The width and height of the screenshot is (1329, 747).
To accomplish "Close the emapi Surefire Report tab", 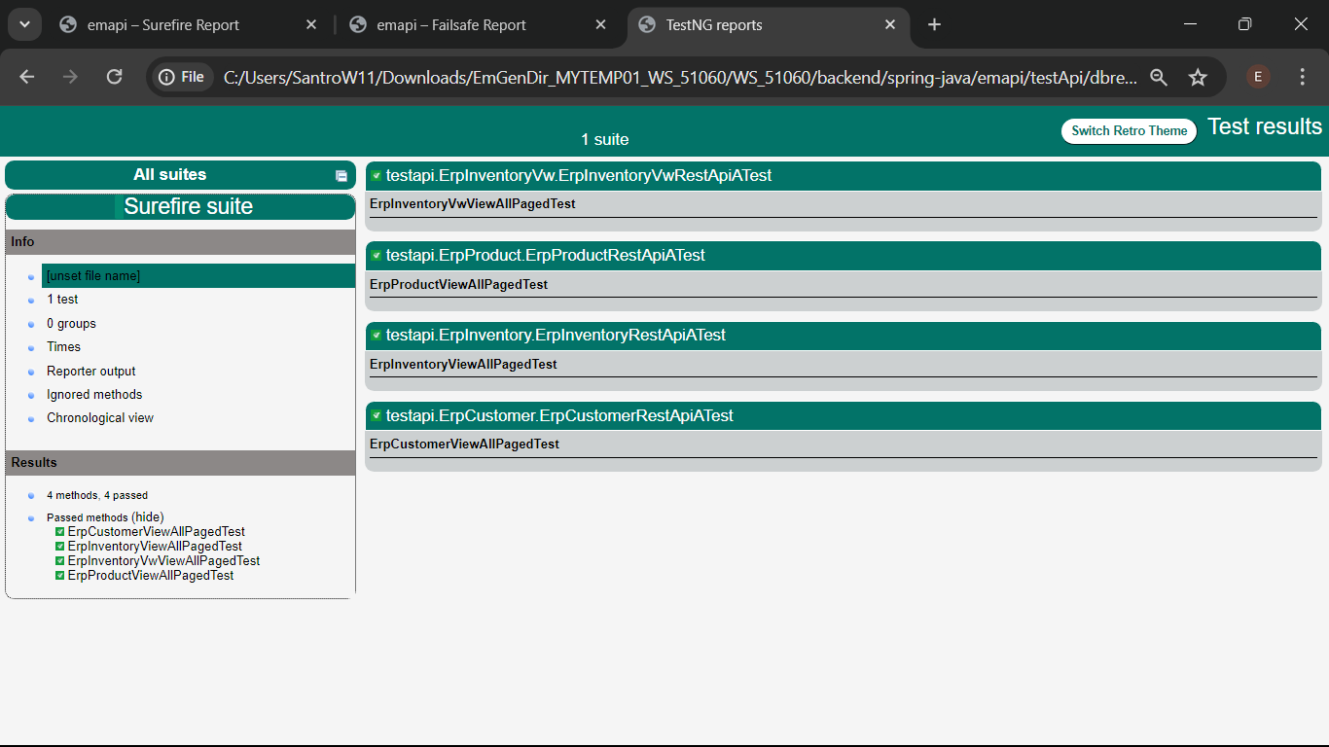I will tap(311, 24).
